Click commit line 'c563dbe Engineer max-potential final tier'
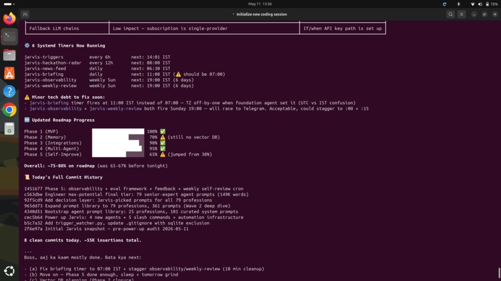Image resolution: width=501 pixels, height=281 pixels. 136,195
